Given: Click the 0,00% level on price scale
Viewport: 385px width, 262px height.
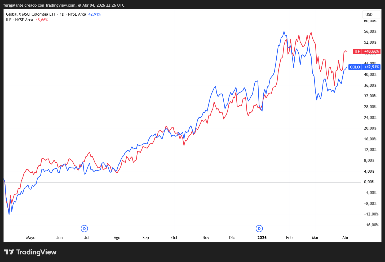Looking at the screenshot, I should (x=369, y=182).
